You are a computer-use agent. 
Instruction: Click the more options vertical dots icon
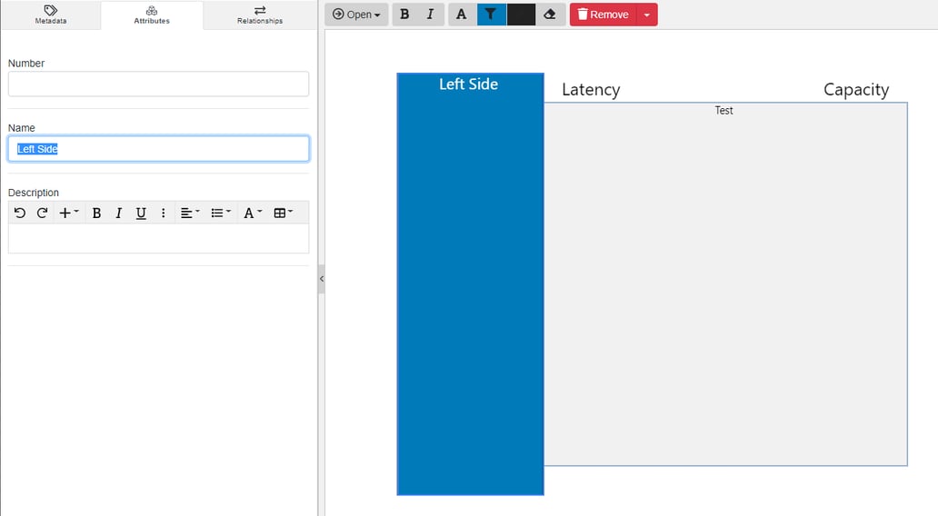coord(164,213)
